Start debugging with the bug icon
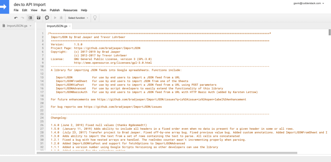This screenshot has width=331, height=162. [61, 18]
